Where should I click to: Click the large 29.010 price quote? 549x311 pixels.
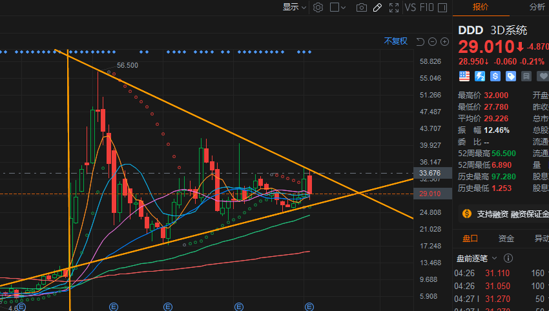click(x=486, y=47)
